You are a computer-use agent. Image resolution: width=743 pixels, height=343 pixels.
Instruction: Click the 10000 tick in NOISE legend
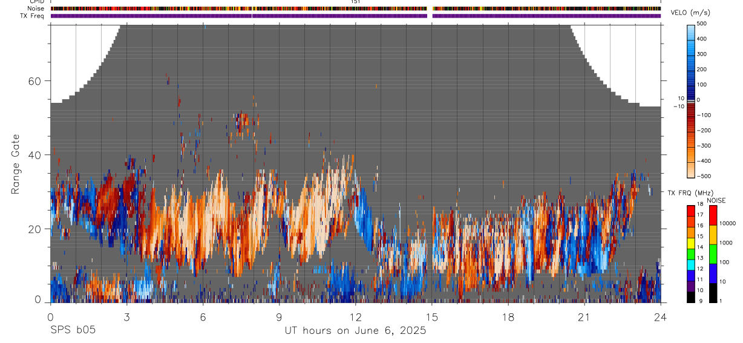point(727,223)
